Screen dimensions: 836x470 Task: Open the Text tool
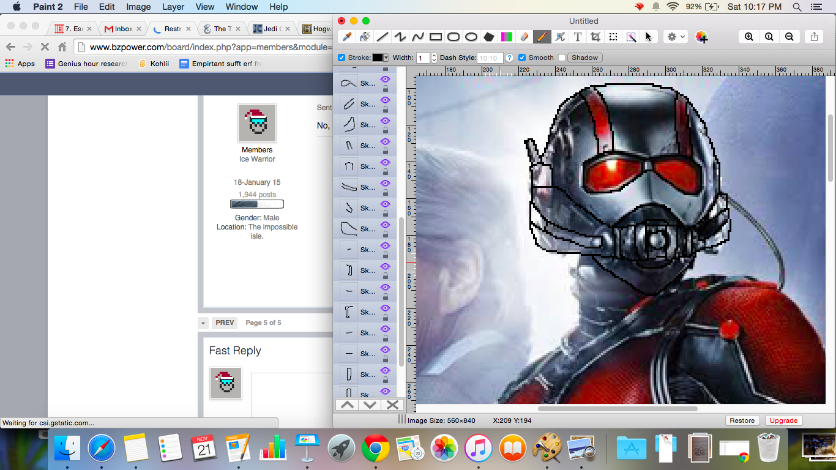pos(577,37)
